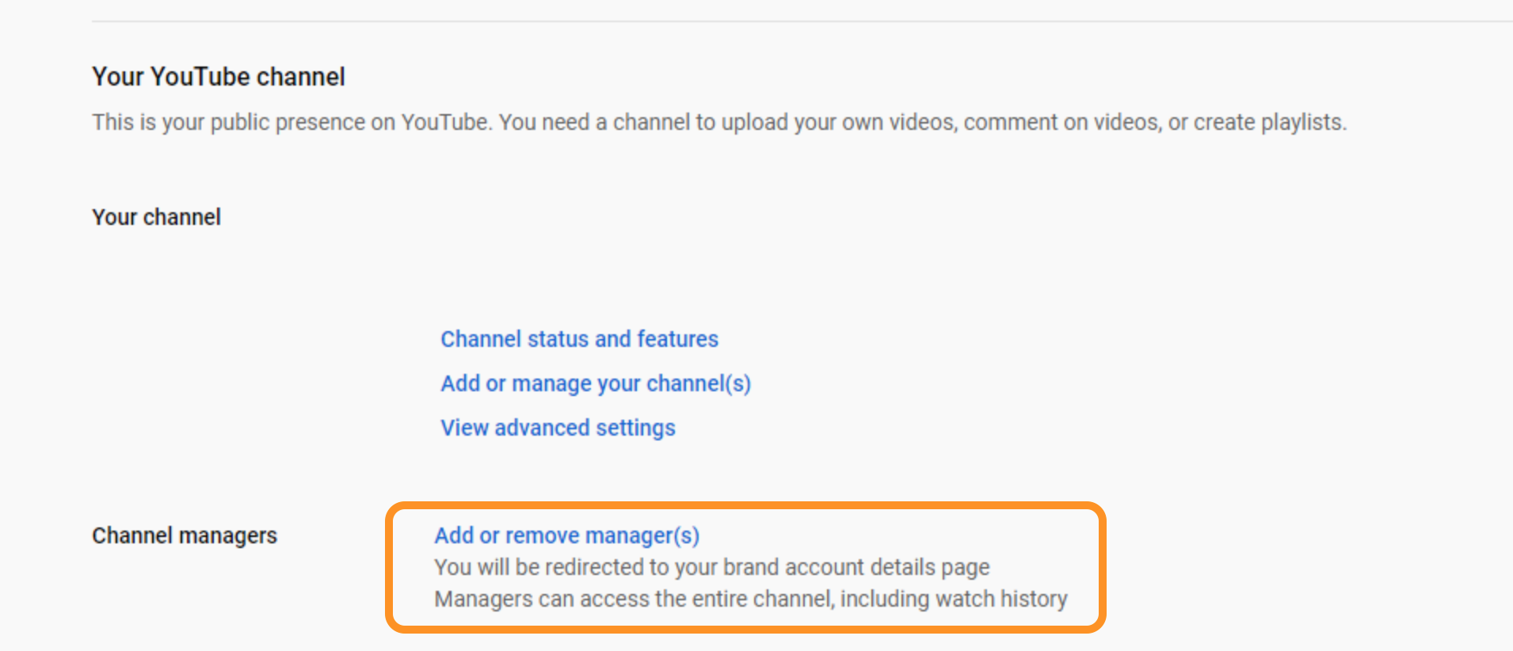
Task: Select the Channel managers section label
Action: pos(185,535)
